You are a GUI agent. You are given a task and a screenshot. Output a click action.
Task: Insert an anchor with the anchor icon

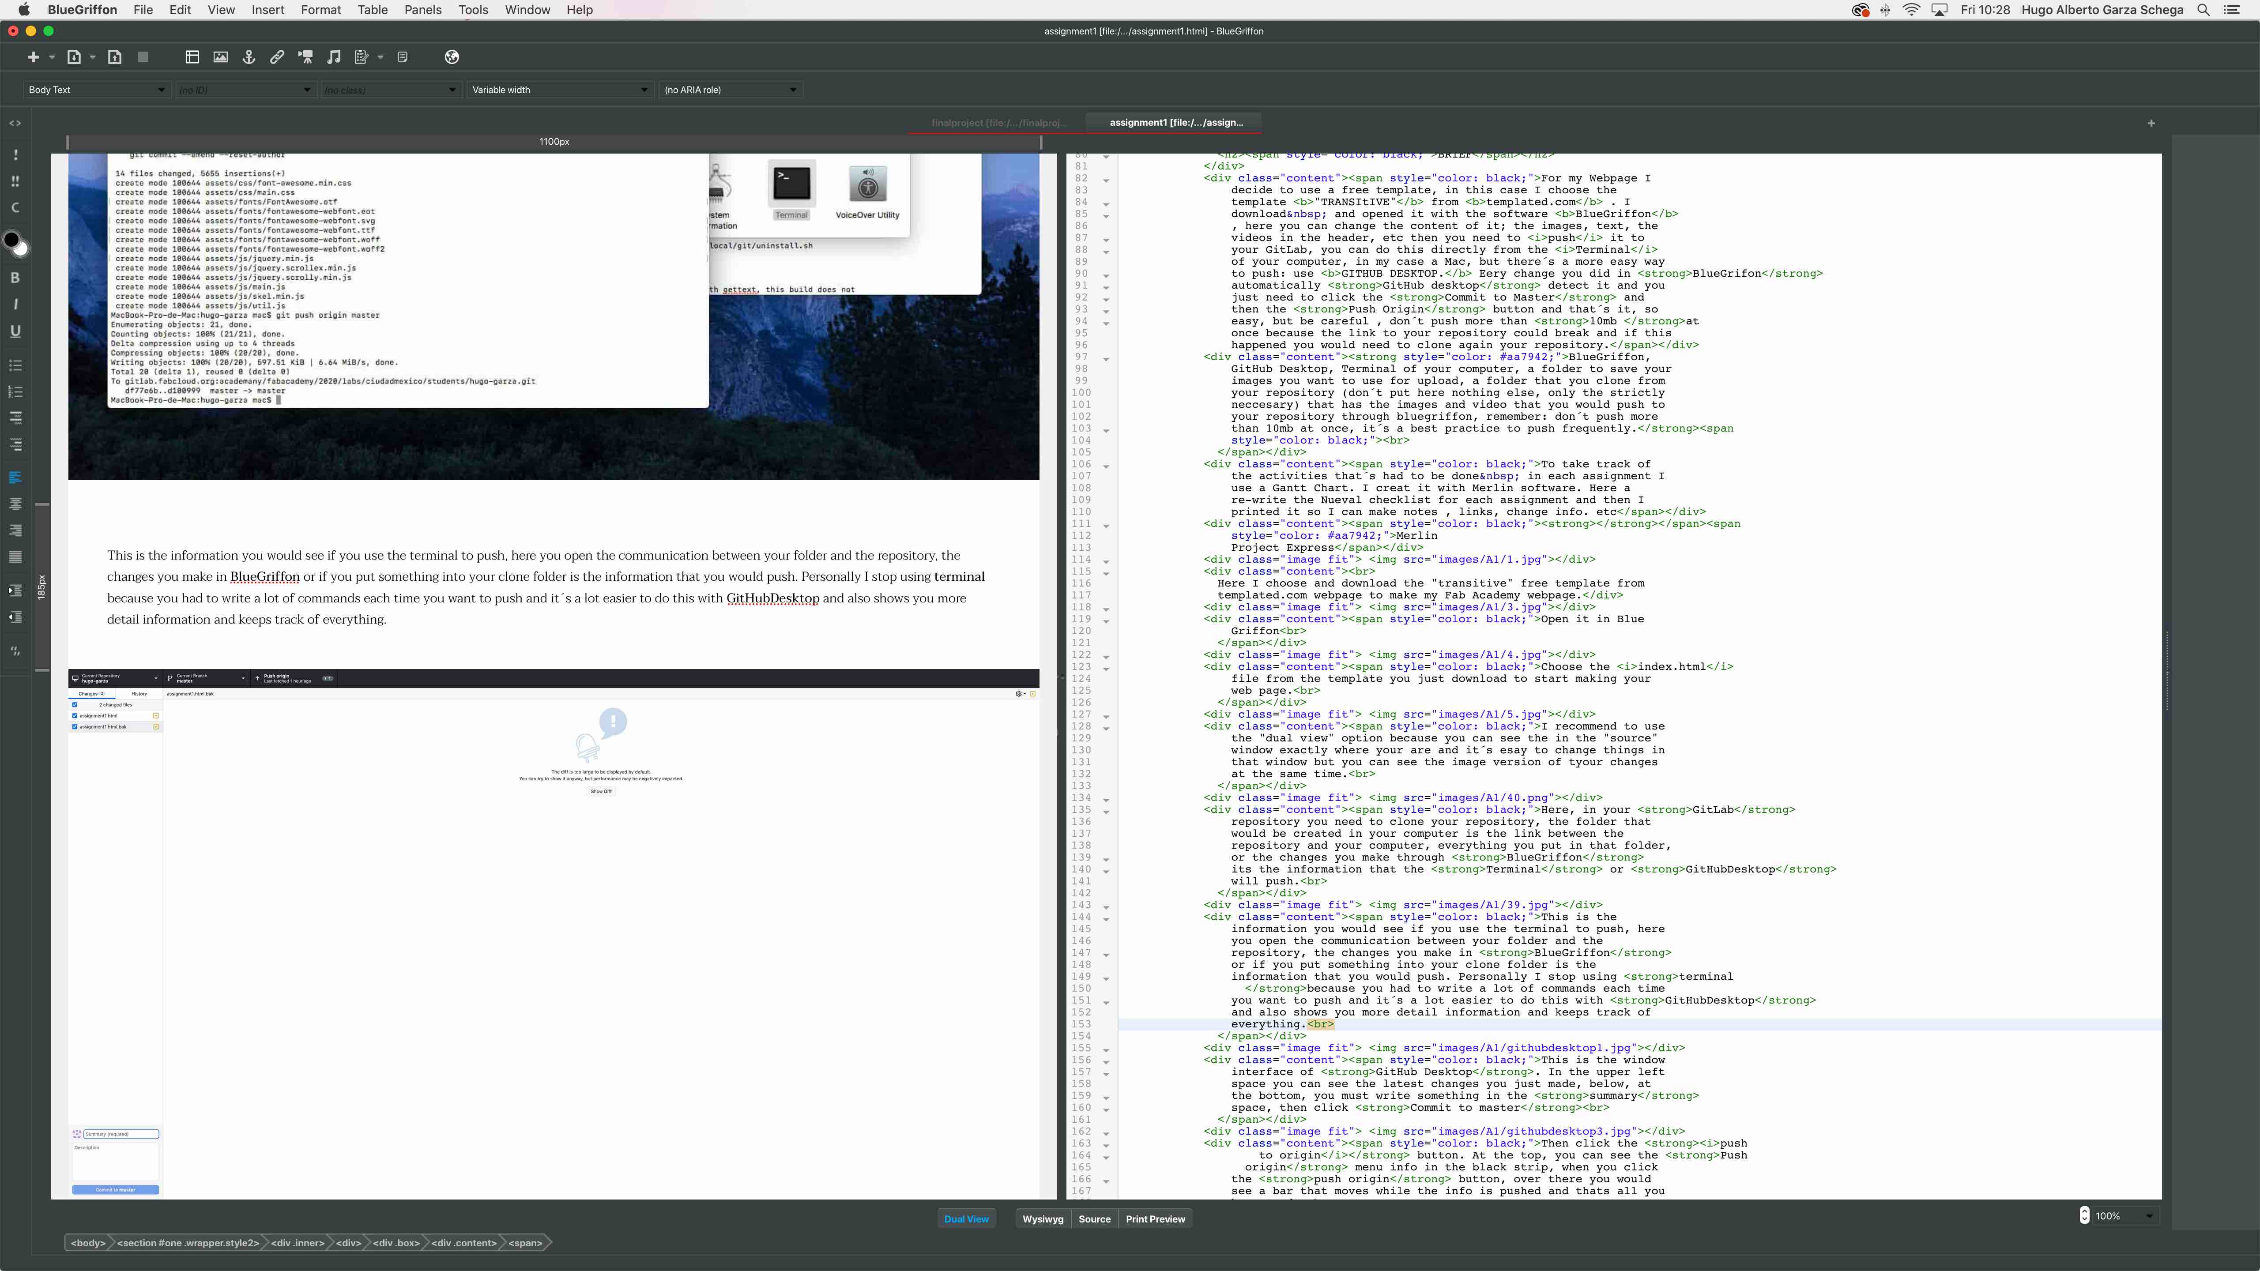248,57
